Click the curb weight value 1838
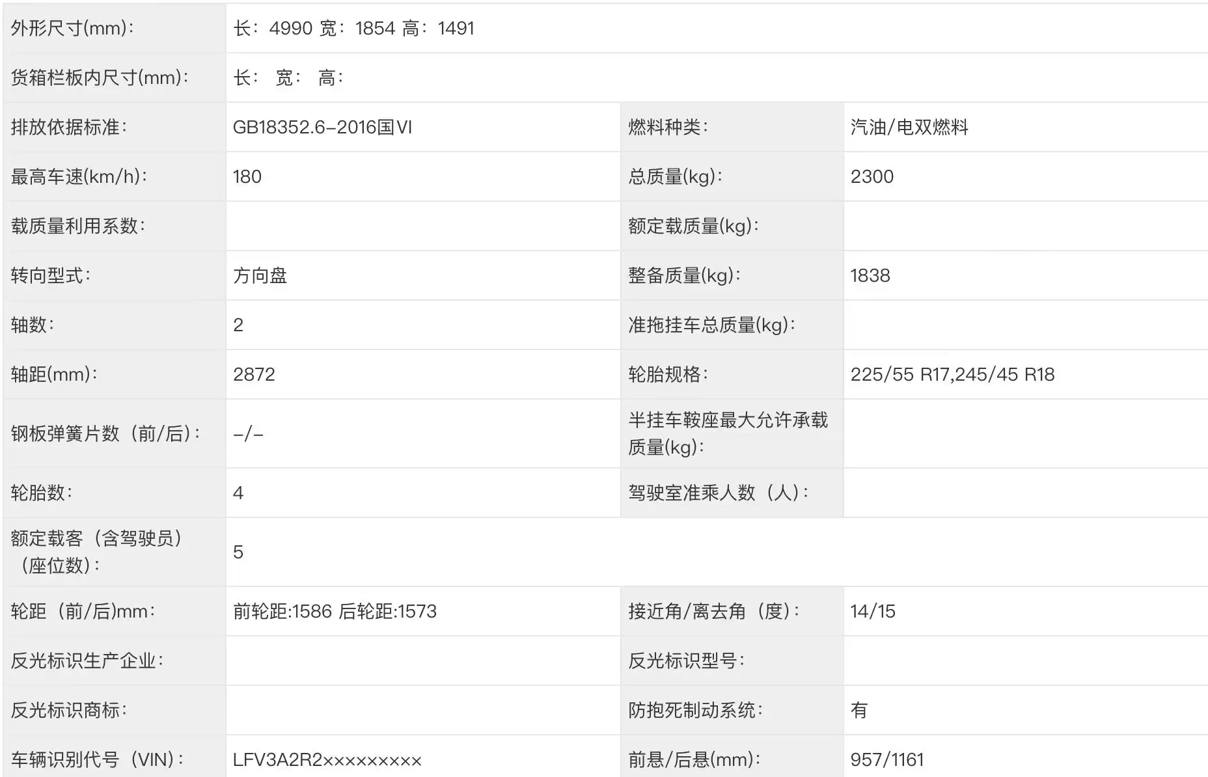This screenshot has height=777, width=1208. coord(869,275)
